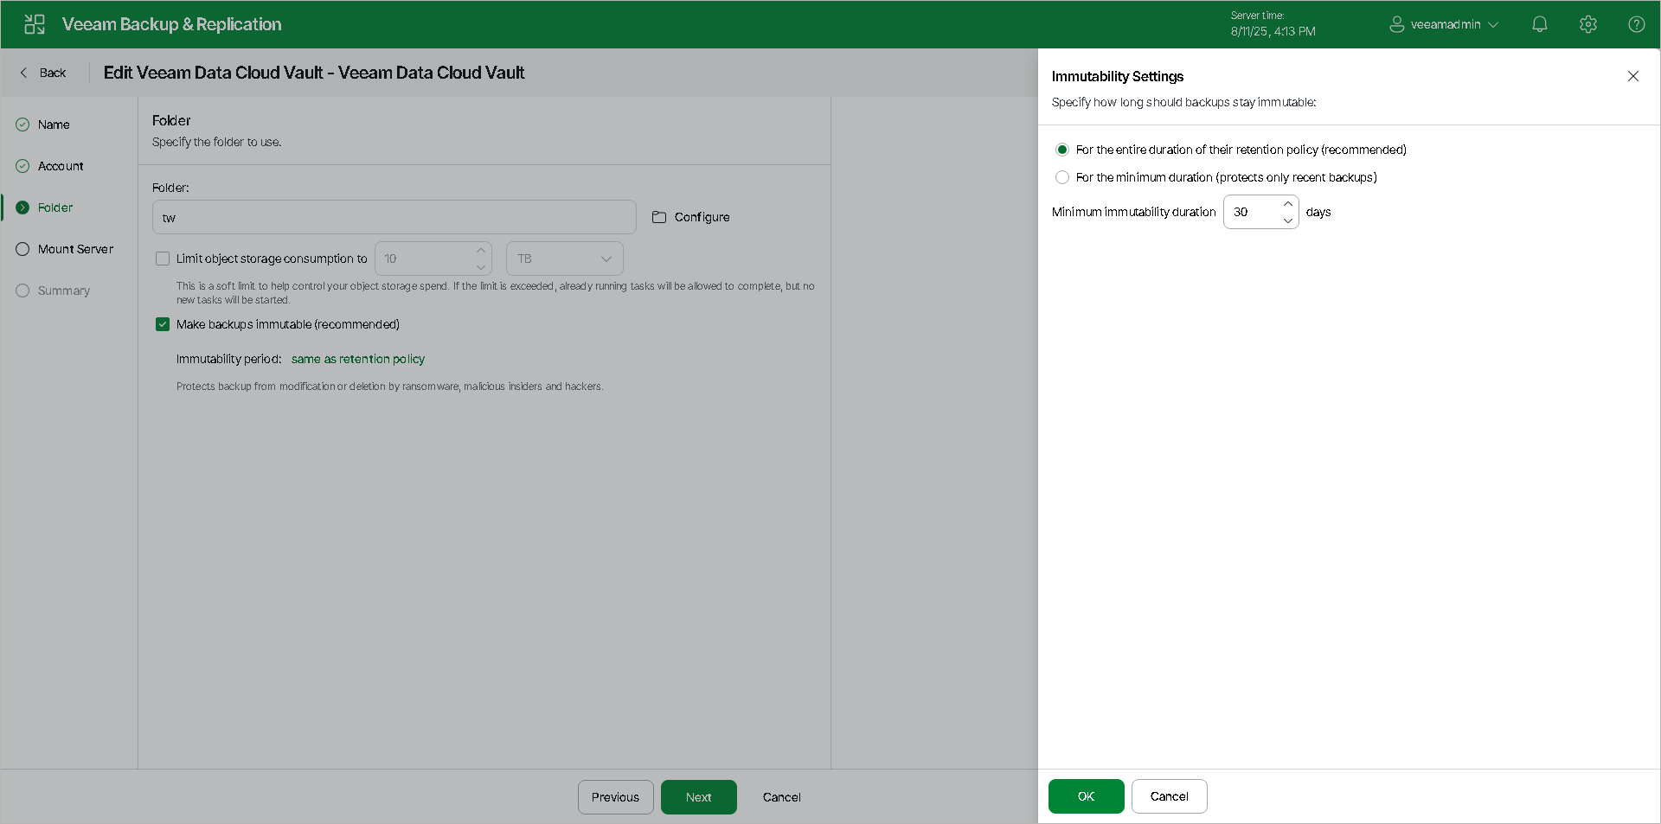This screenshot has width=1661, height=824.
Task: Open the Account wizard step
Action: tap(61, 166)
